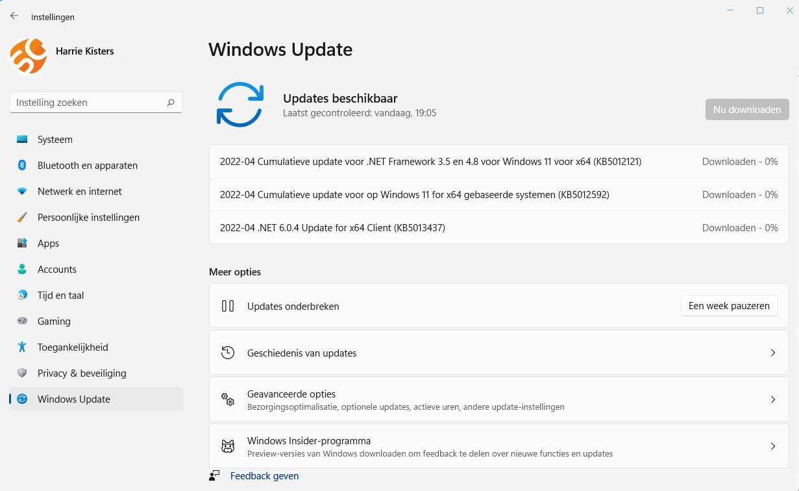Open Systeem settings
The width and height of the screenshot is (799, 491).
point(96,140)
